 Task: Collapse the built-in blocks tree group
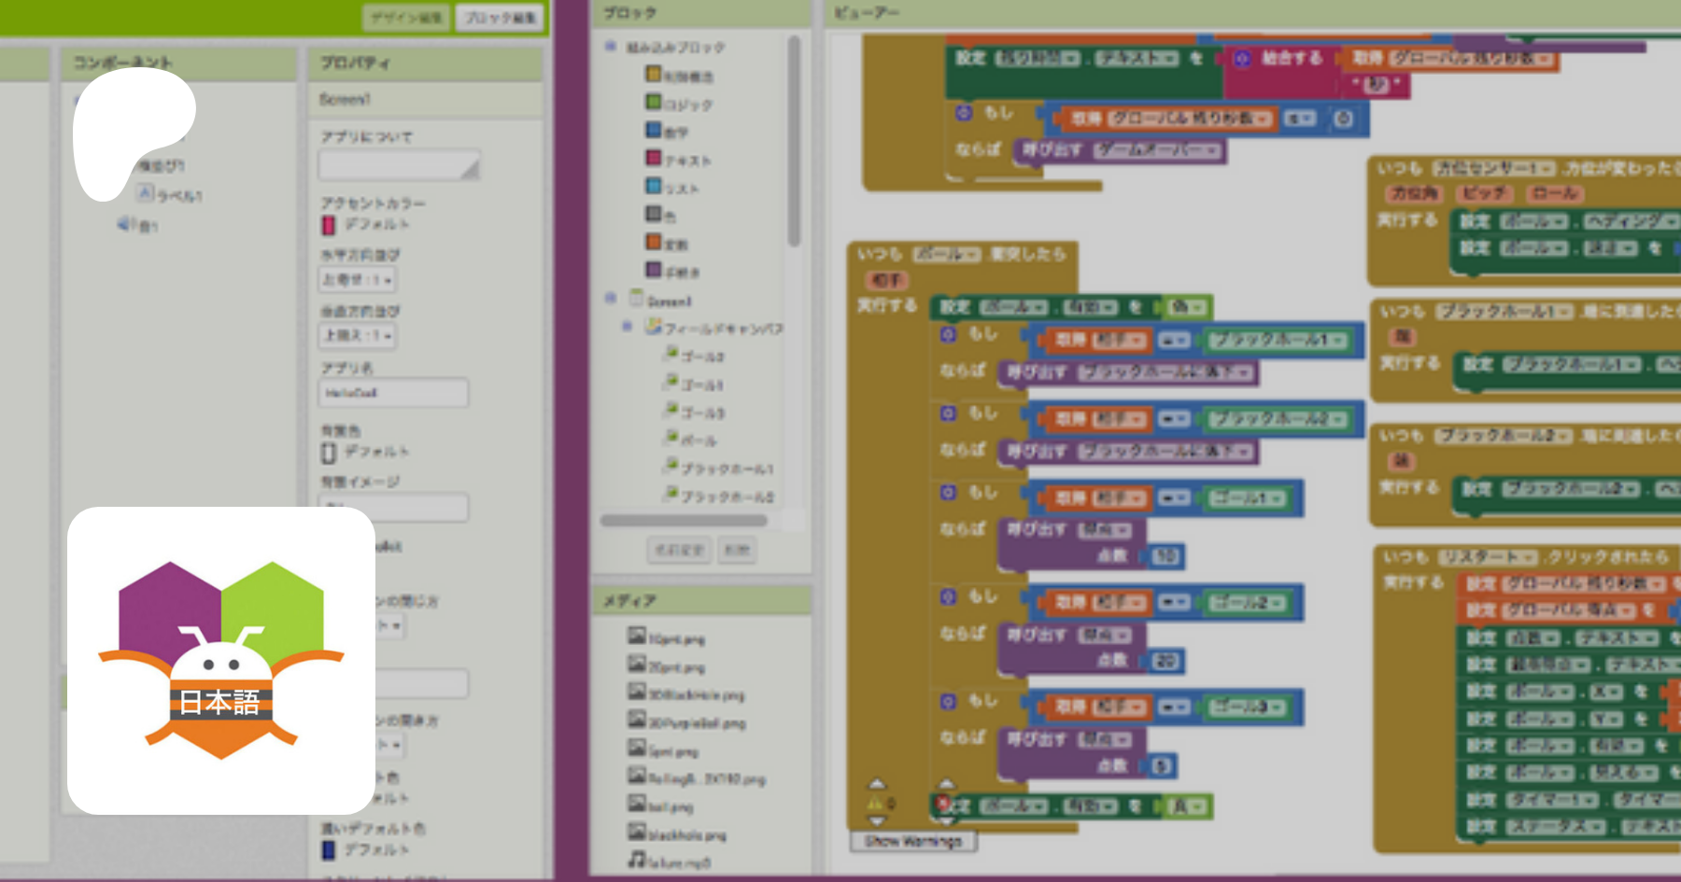click(x=611, y=46)
